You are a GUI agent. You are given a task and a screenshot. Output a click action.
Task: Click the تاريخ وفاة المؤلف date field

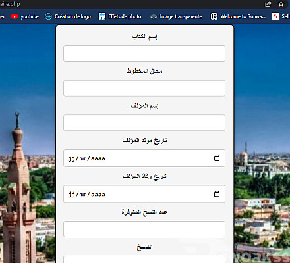[144, 194]
